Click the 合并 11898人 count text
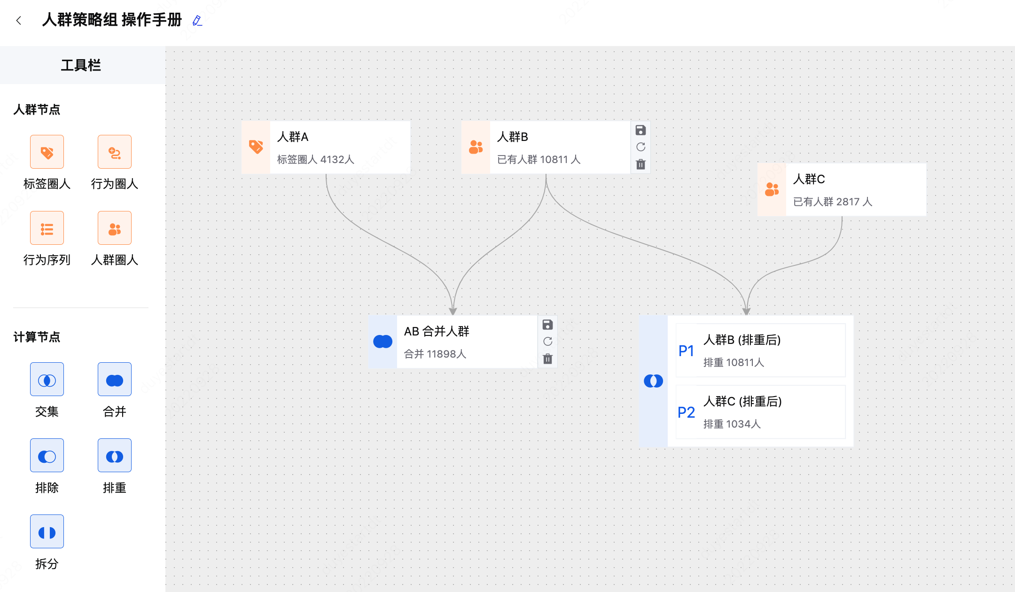This screenshot has width=1015, height=592. 435,354
